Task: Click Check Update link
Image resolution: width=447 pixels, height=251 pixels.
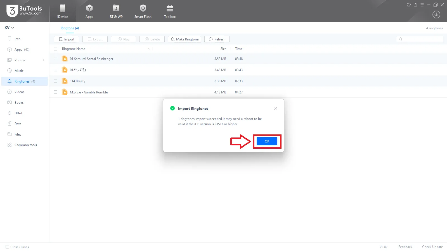Action: click(x=432, y=247)
